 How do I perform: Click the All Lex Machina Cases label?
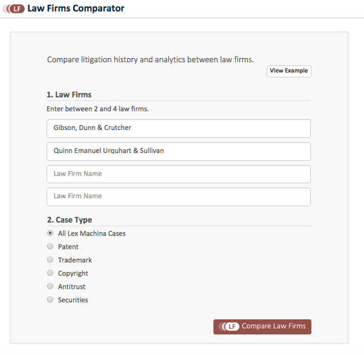91,233
